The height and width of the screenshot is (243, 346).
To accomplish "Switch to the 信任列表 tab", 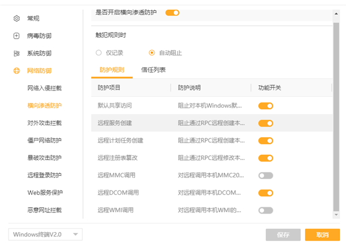I will (x=153, y=70).
